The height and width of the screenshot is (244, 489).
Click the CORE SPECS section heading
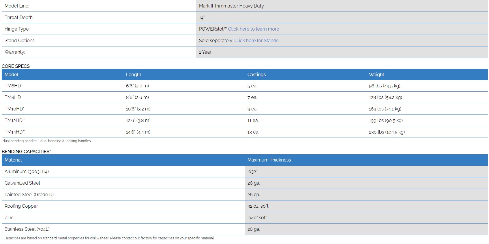[16, 66]
